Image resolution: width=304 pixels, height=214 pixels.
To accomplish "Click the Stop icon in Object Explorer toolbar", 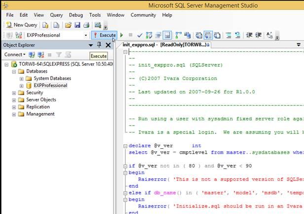I will point(50,55).
